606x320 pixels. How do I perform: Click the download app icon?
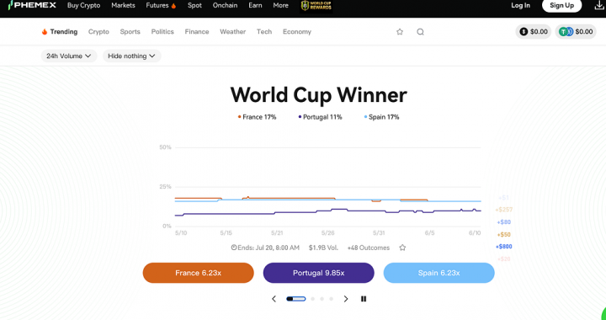(598, 5)
